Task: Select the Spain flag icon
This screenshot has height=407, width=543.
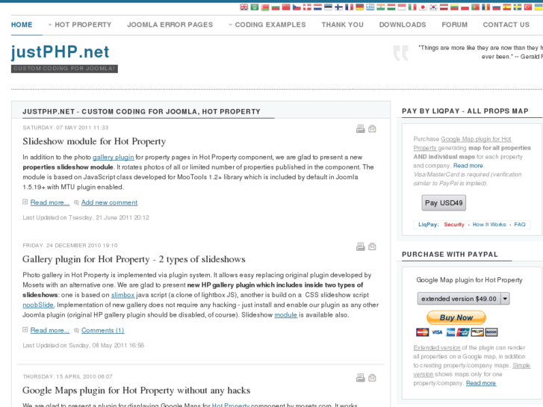Action: [506, 7]
